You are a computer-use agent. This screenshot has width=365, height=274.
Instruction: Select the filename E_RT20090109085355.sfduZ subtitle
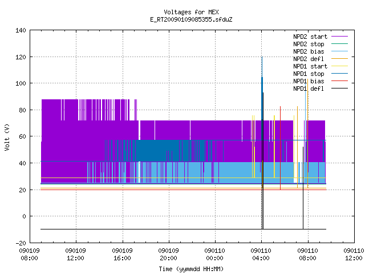[191, 19]
